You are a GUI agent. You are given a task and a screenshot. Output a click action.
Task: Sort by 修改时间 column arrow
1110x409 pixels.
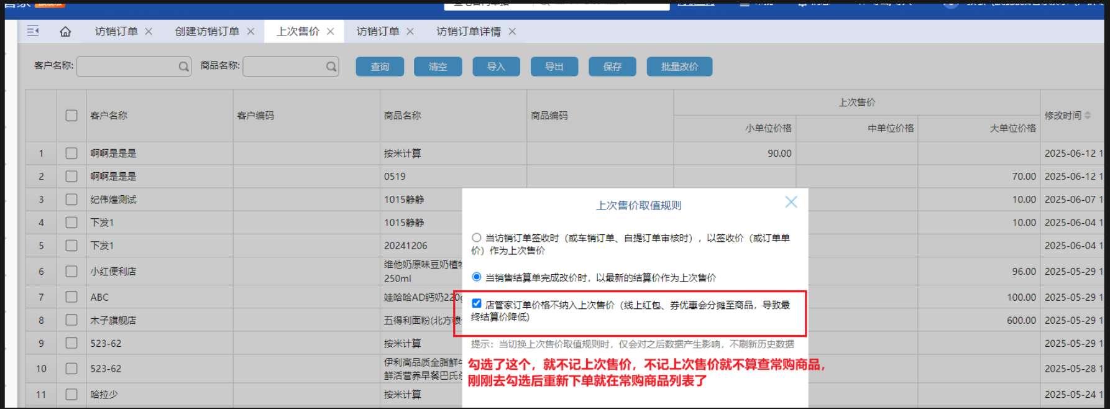click(1087, 116)
